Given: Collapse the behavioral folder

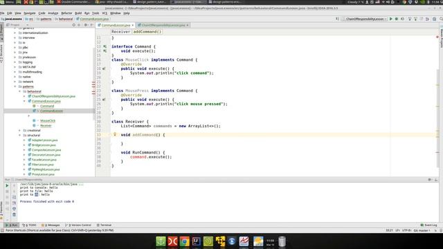Looking at the screenshot, I should click(x=20, y=91).
